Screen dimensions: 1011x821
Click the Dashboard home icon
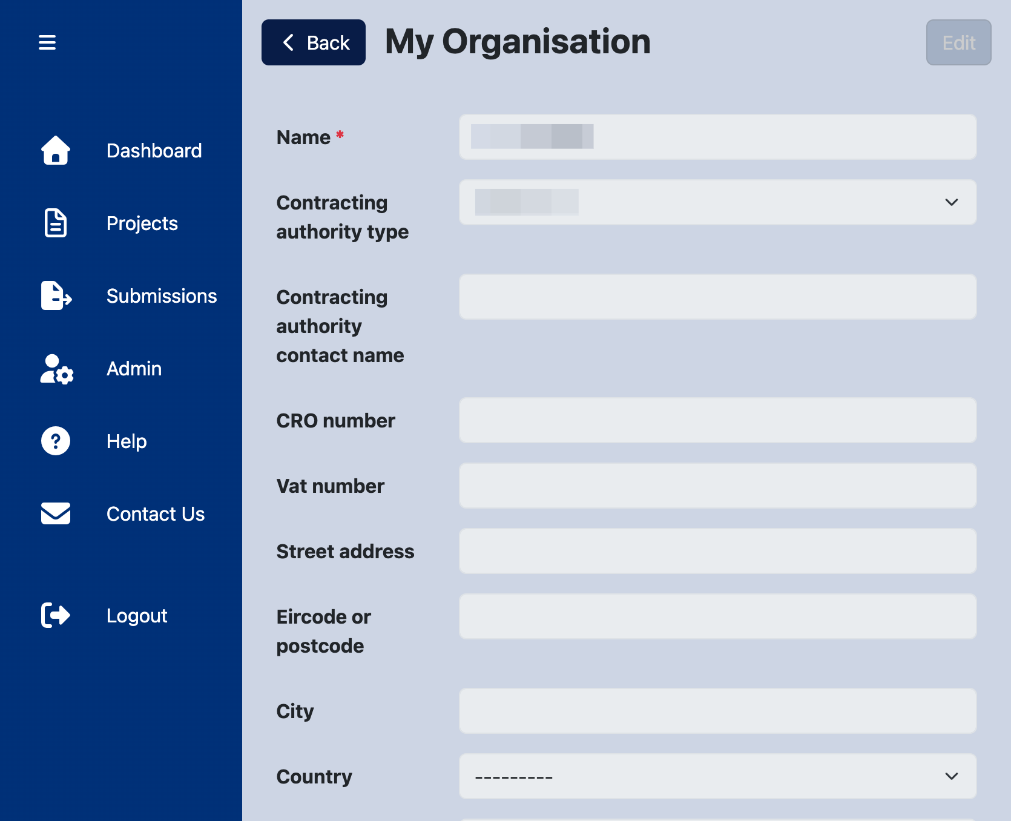point(56,150)
